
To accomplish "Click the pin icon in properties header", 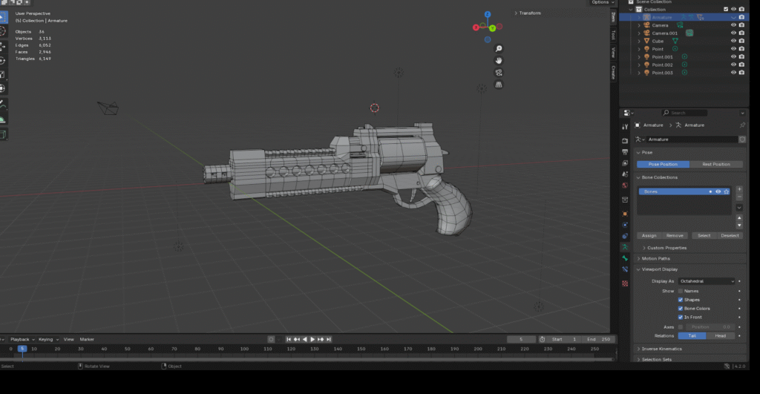I will point(742,125).
